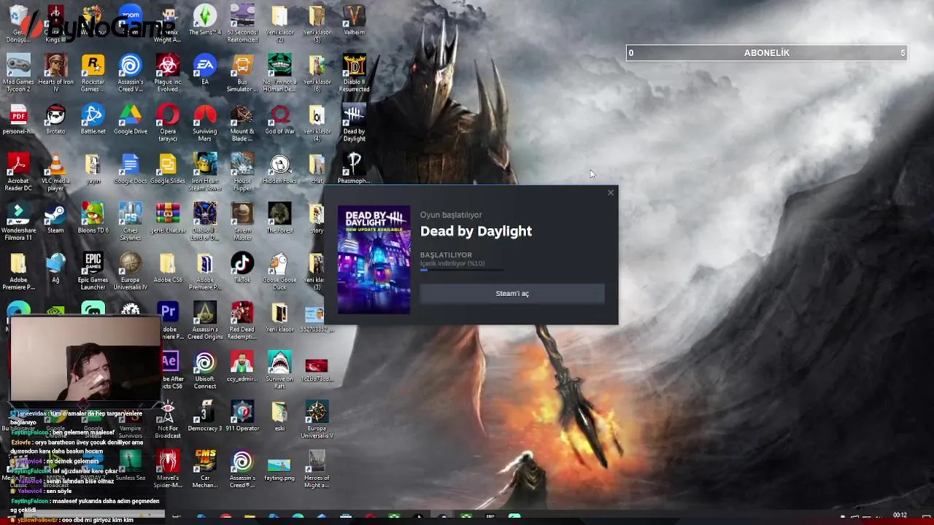
Task: Select the Hidden Folks desktop icon
Action: click(279, 169)
